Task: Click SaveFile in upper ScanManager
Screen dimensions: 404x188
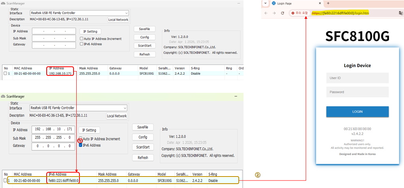Action: click(145, 29)
